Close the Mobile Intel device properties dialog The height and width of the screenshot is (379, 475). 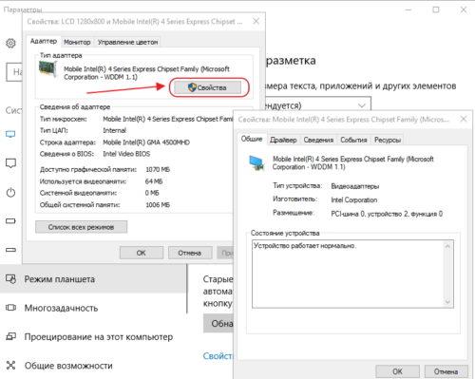[x=464, y=119]
